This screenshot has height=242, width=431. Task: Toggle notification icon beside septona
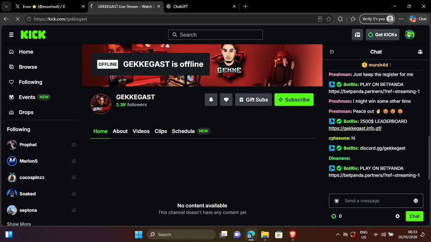click(74, 210)
